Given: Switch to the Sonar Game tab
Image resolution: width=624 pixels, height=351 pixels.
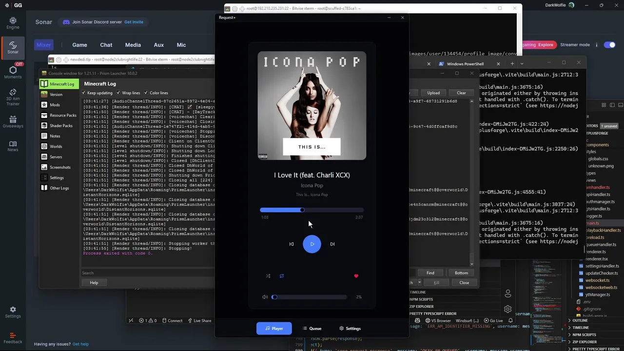Looking at the screenshot, I should click(79, 45).
